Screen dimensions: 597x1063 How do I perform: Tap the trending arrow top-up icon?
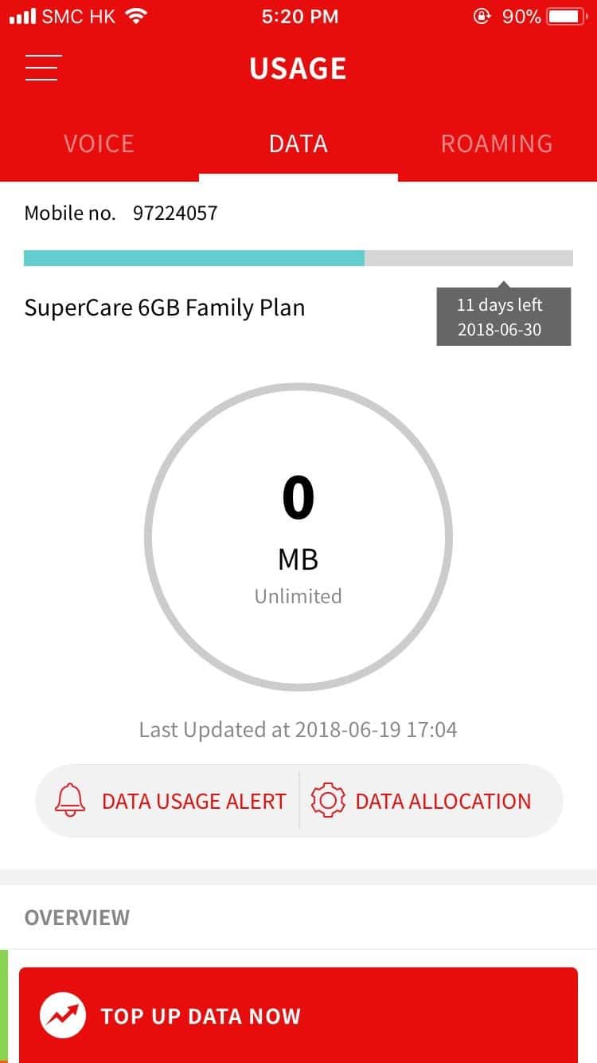click(x=63, y=1015)
